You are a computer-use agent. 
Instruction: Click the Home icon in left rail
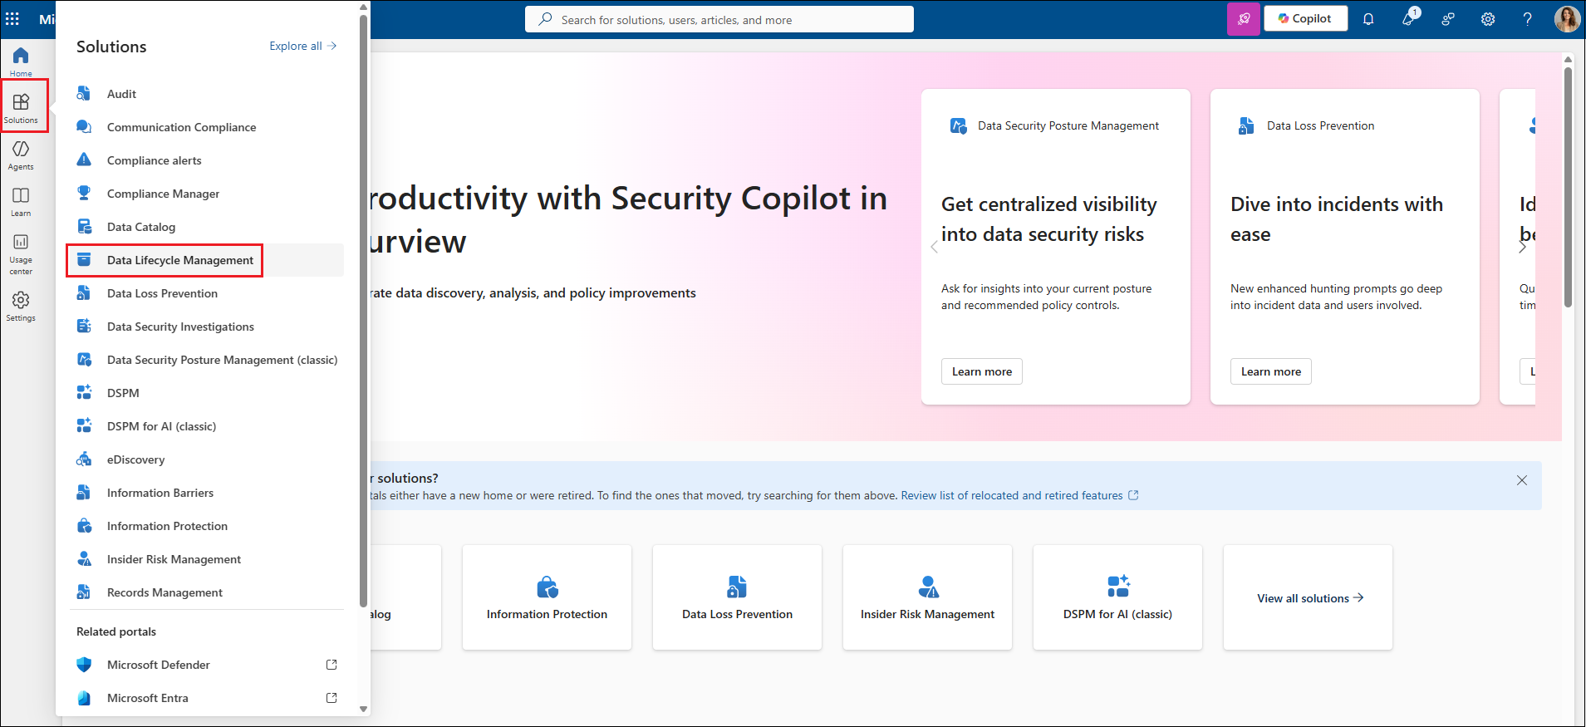(x=21, y=61)
